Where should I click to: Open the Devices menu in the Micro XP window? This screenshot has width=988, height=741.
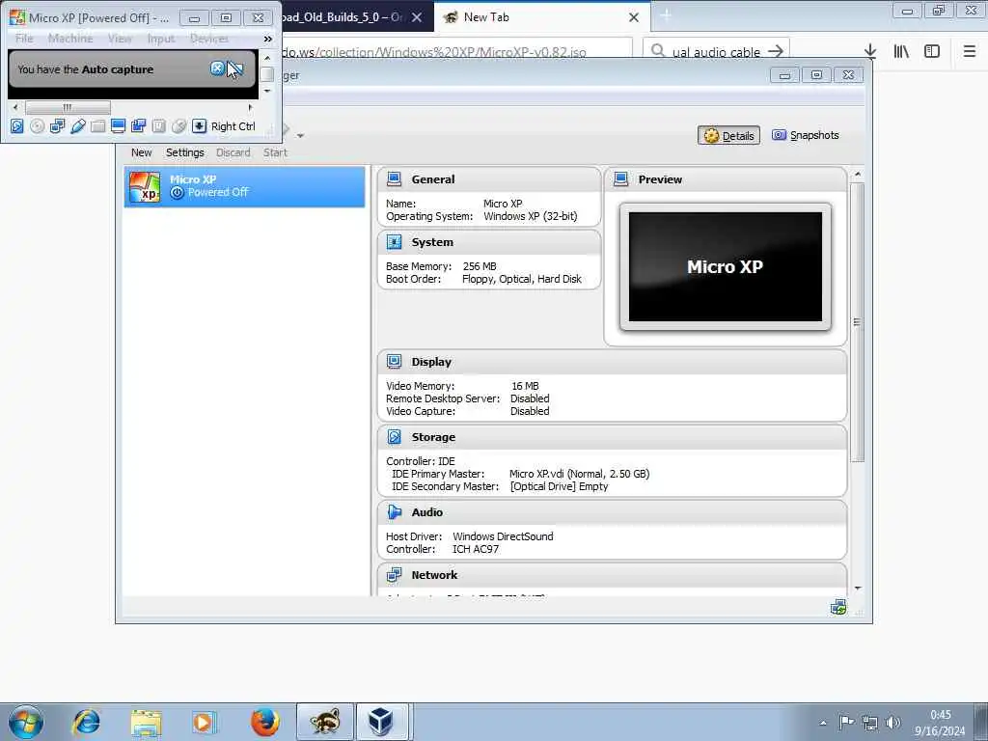coord(209,39)
